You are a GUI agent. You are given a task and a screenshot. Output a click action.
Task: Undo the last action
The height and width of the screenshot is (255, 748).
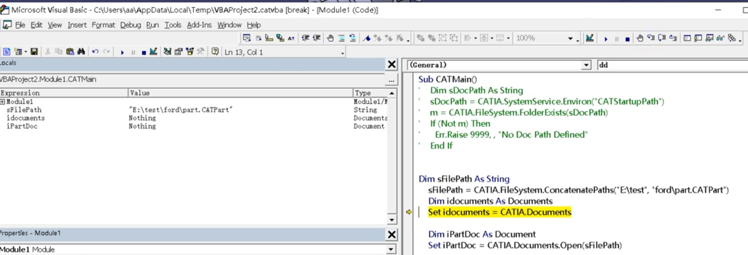(x=95, y=52)
